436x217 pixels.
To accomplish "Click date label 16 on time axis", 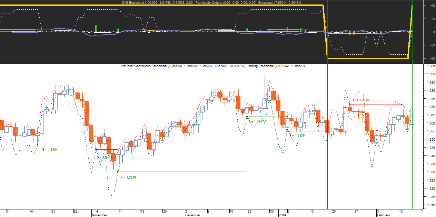I will coord(231,211).
